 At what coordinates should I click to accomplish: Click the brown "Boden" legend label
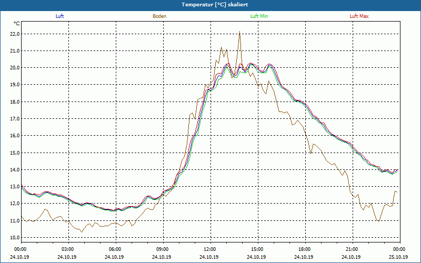point(159,16)
